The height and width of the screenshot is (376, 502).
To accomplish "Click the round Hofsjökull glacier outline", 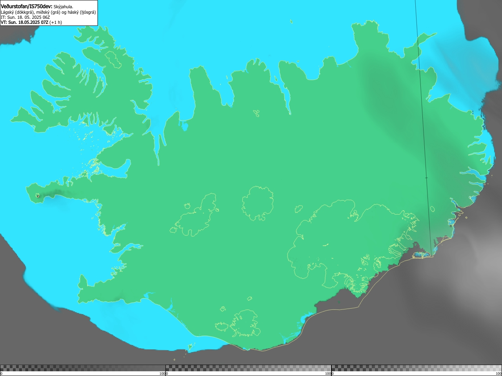I will pos(258,203).
